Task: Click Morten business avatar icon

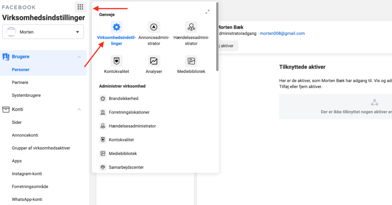Action: pos(11,32)
